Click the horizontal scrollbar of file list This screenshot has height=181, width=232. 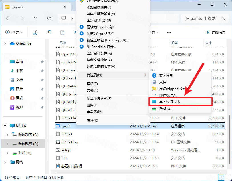pyautogui.click(x=138, y=172)
